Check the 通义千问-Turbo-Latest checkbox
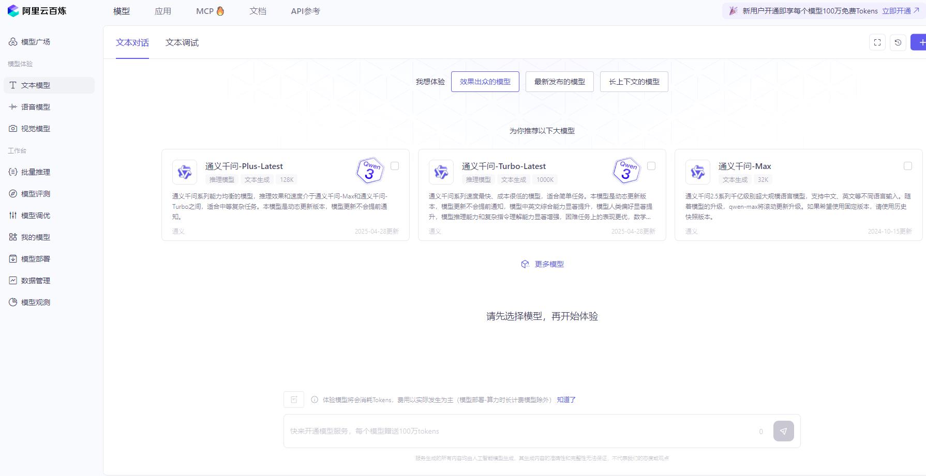Viewport: 926px width, 476px height. point(651,166)
